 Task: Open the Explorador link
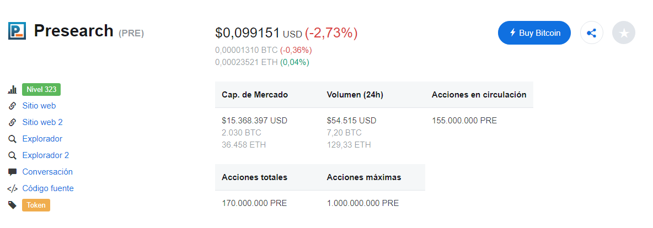(42, 139)
